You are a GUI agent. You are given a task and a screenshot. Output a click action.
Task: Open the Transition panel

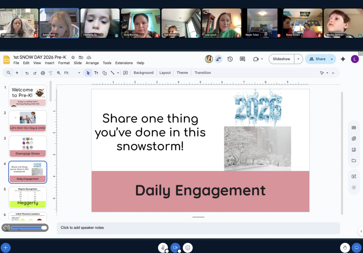(x=202, y=72)
